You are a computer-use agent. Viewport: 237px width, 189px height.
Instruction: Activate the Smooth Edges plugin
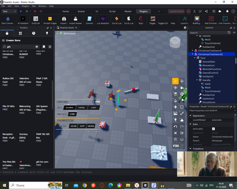[50, 20]
